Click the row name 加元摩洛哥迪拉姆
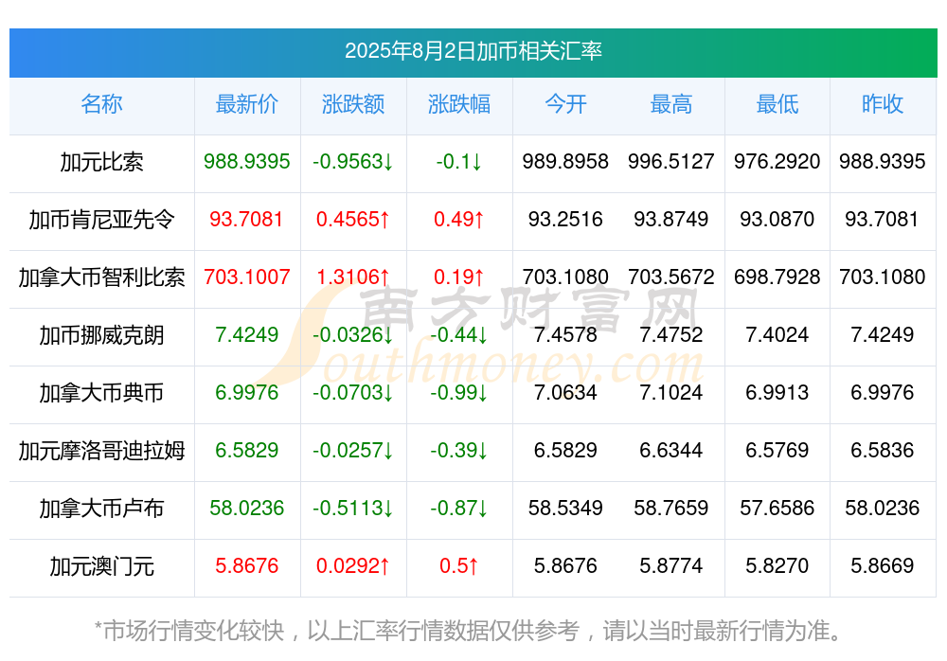 (x=101, y=451)
